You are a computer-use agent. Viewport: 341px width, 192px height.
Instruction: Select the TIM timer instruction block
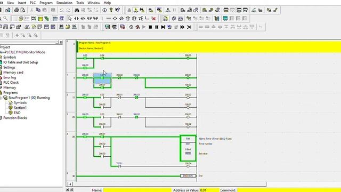[x=188, y=148]
